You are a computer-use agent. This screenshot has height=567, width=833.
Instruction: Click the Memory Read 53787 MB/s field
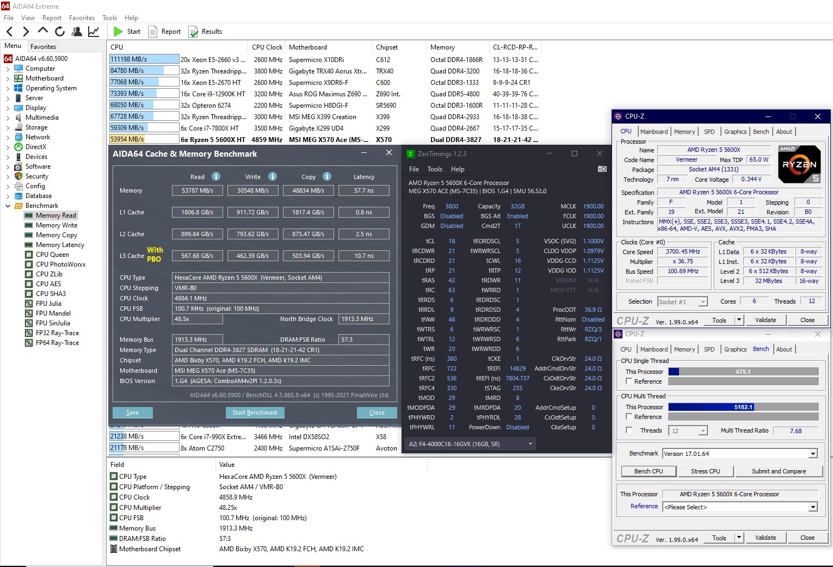(198, 190)
